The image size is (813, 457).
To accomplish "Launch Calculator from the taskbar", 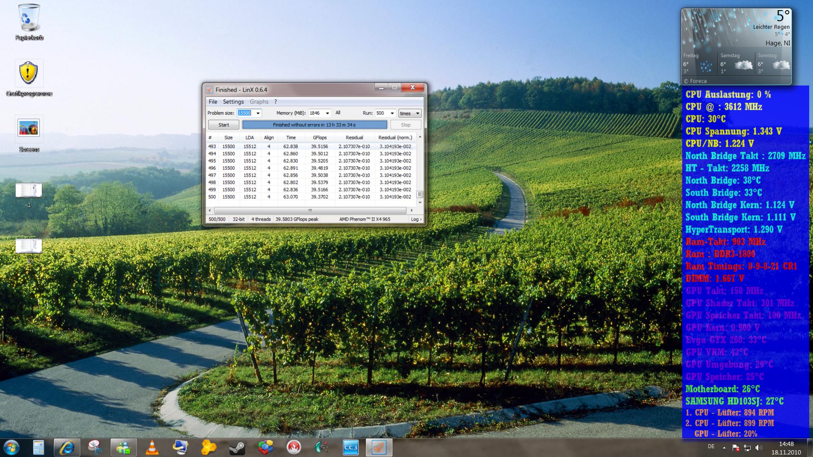I will 39,448.
